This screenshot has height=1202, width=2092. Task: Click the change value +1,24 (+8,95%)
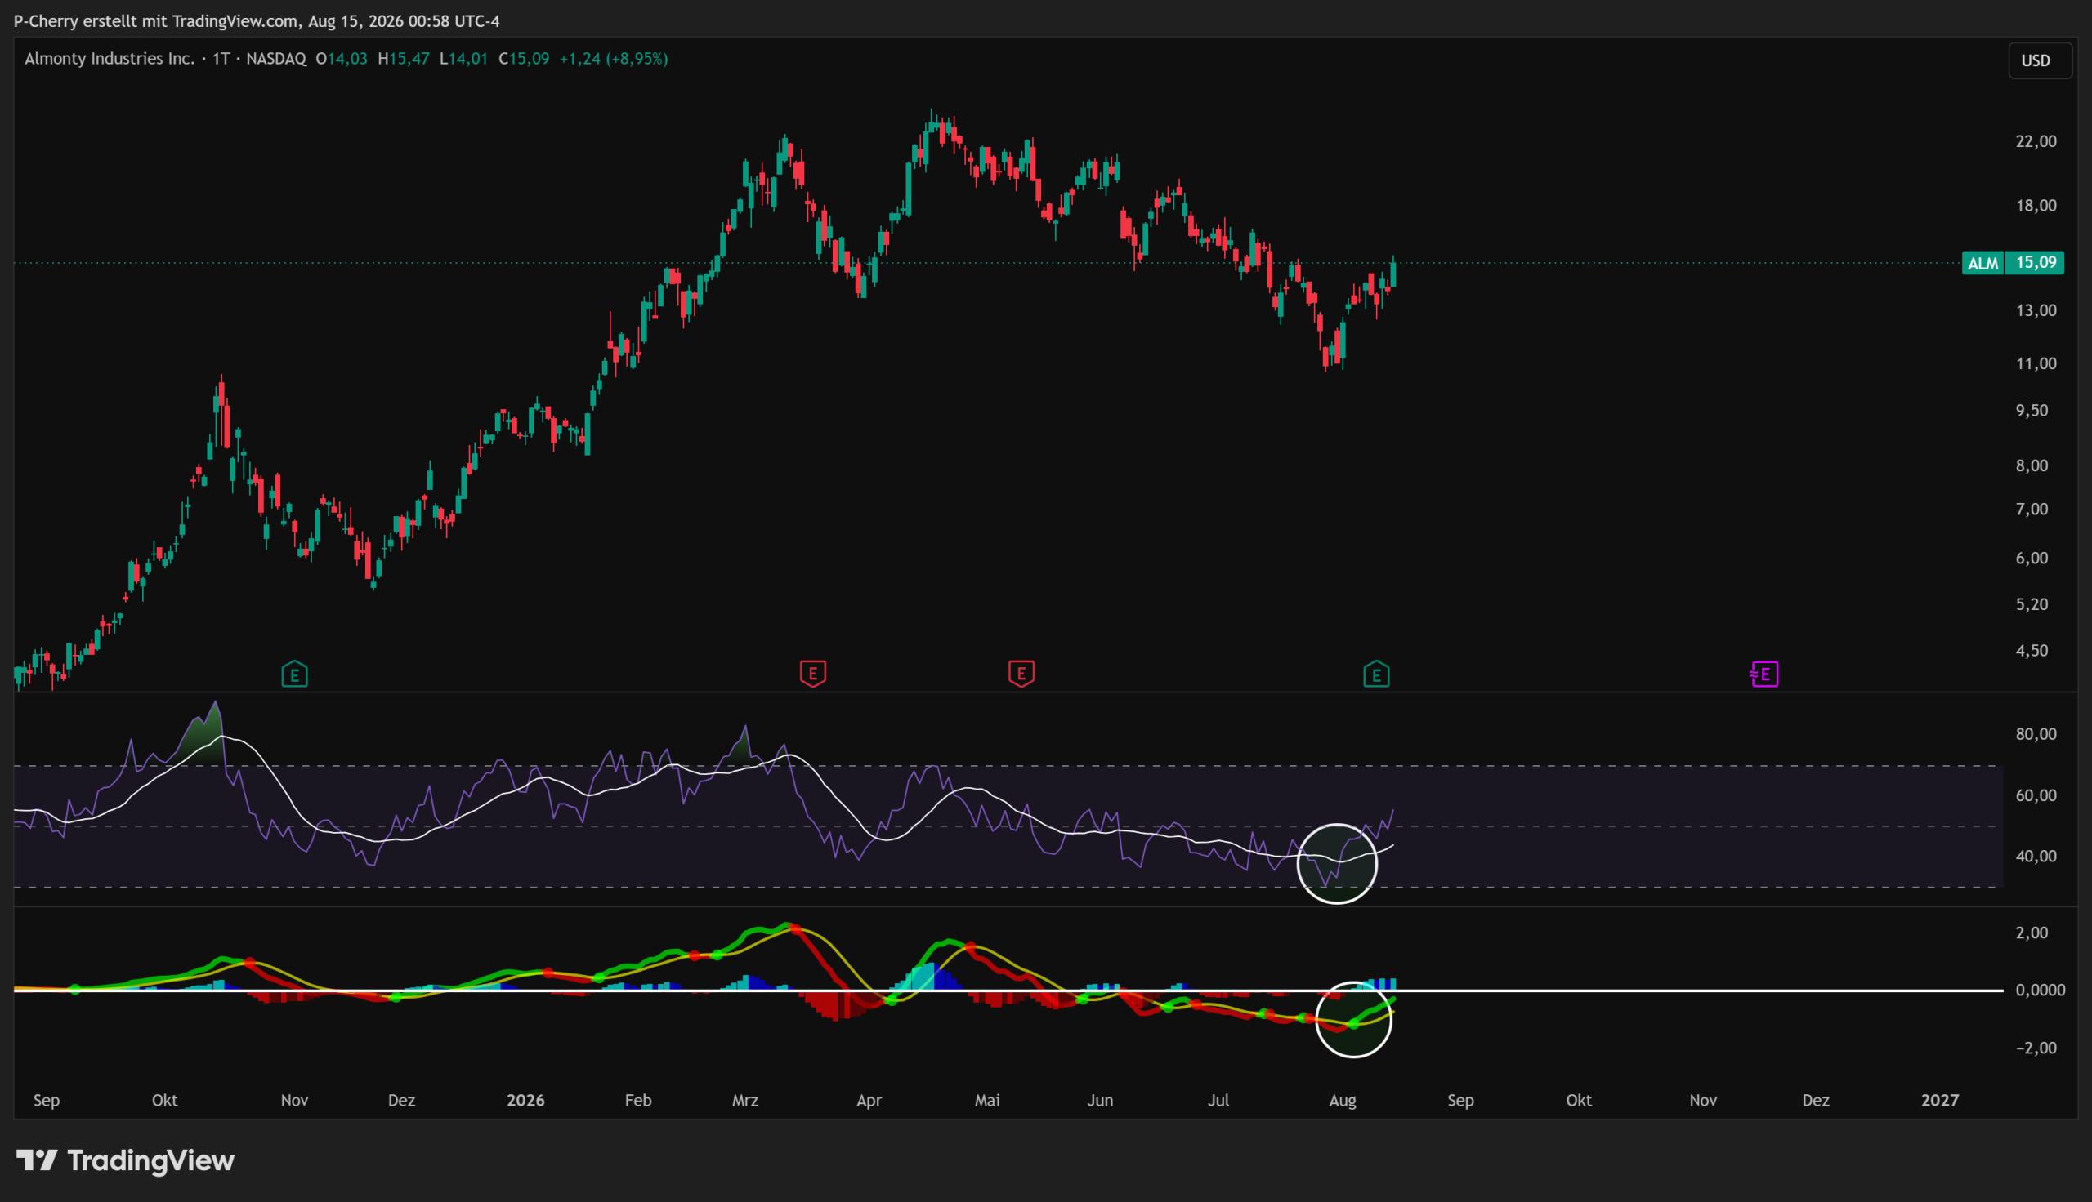(x=614, y=59)
